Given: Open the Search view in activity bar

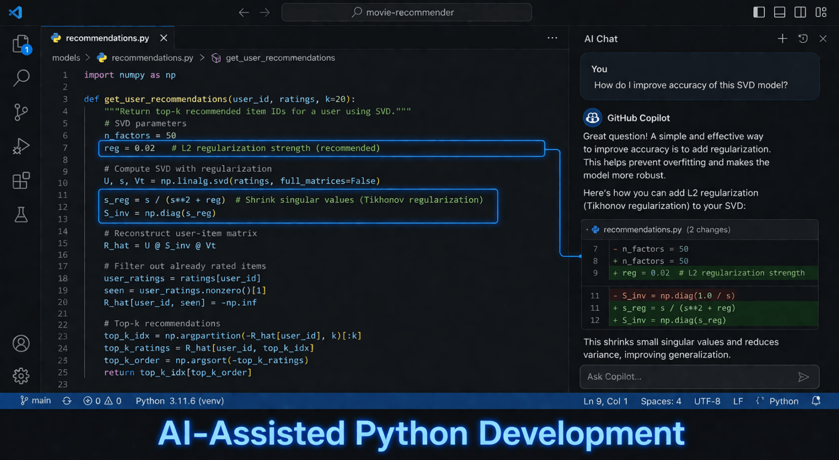Looking at the screenshot, I should pos(21,78).
